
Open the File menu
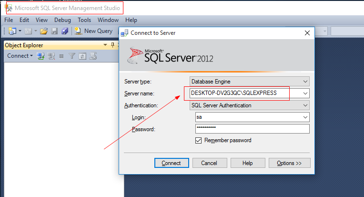point(9,20)
